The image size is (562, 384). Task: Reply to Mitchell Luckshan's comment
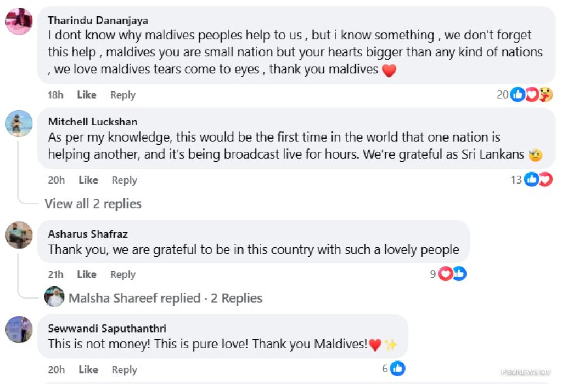(124, 180)
